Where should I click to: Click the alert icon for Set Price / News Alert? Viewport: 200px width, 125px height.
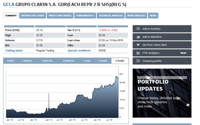click(138, 45)
